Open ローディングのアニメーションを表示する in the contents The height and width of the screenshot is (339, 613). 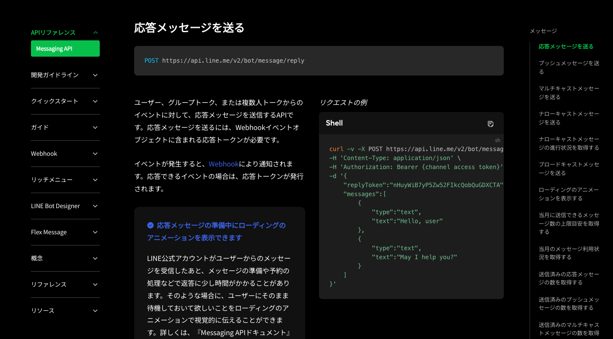[568, 194]
